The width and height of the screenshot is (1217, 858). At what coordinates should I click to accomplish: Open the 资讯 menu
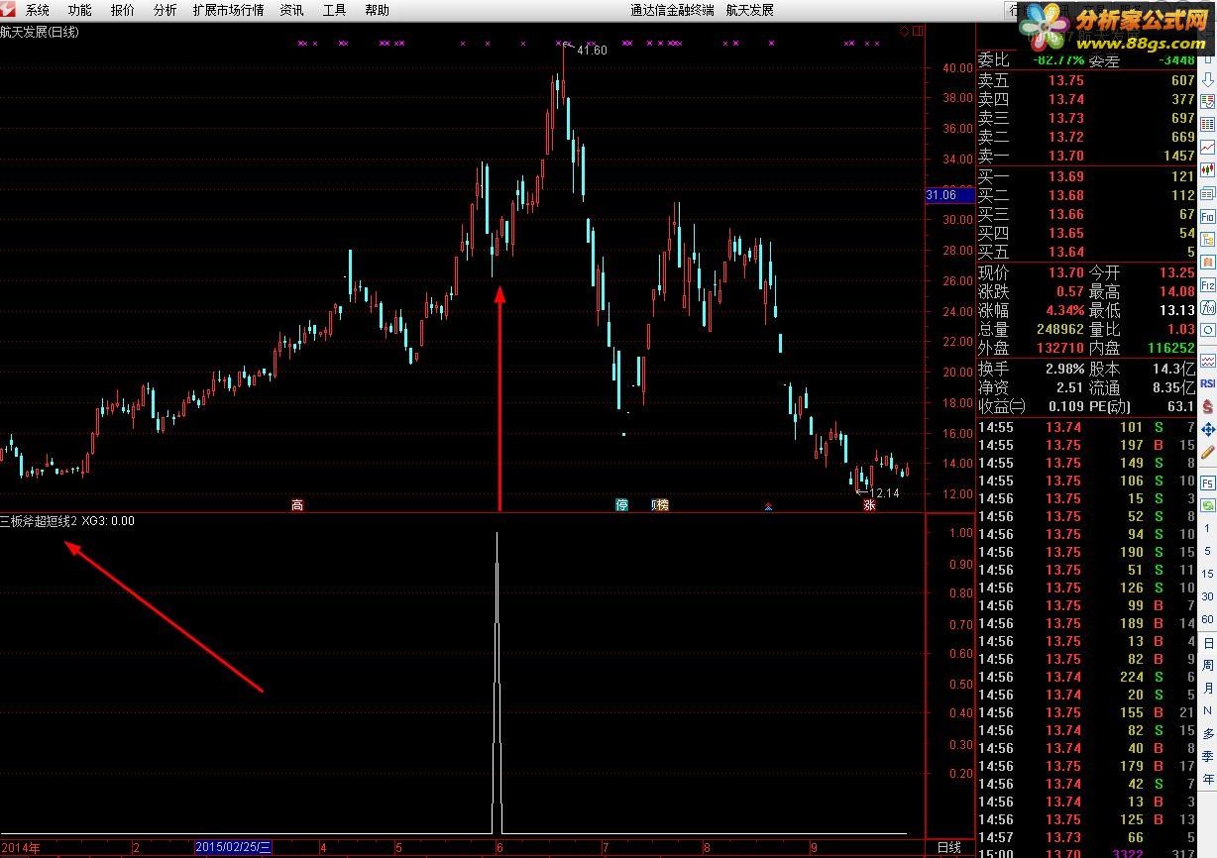291,10
